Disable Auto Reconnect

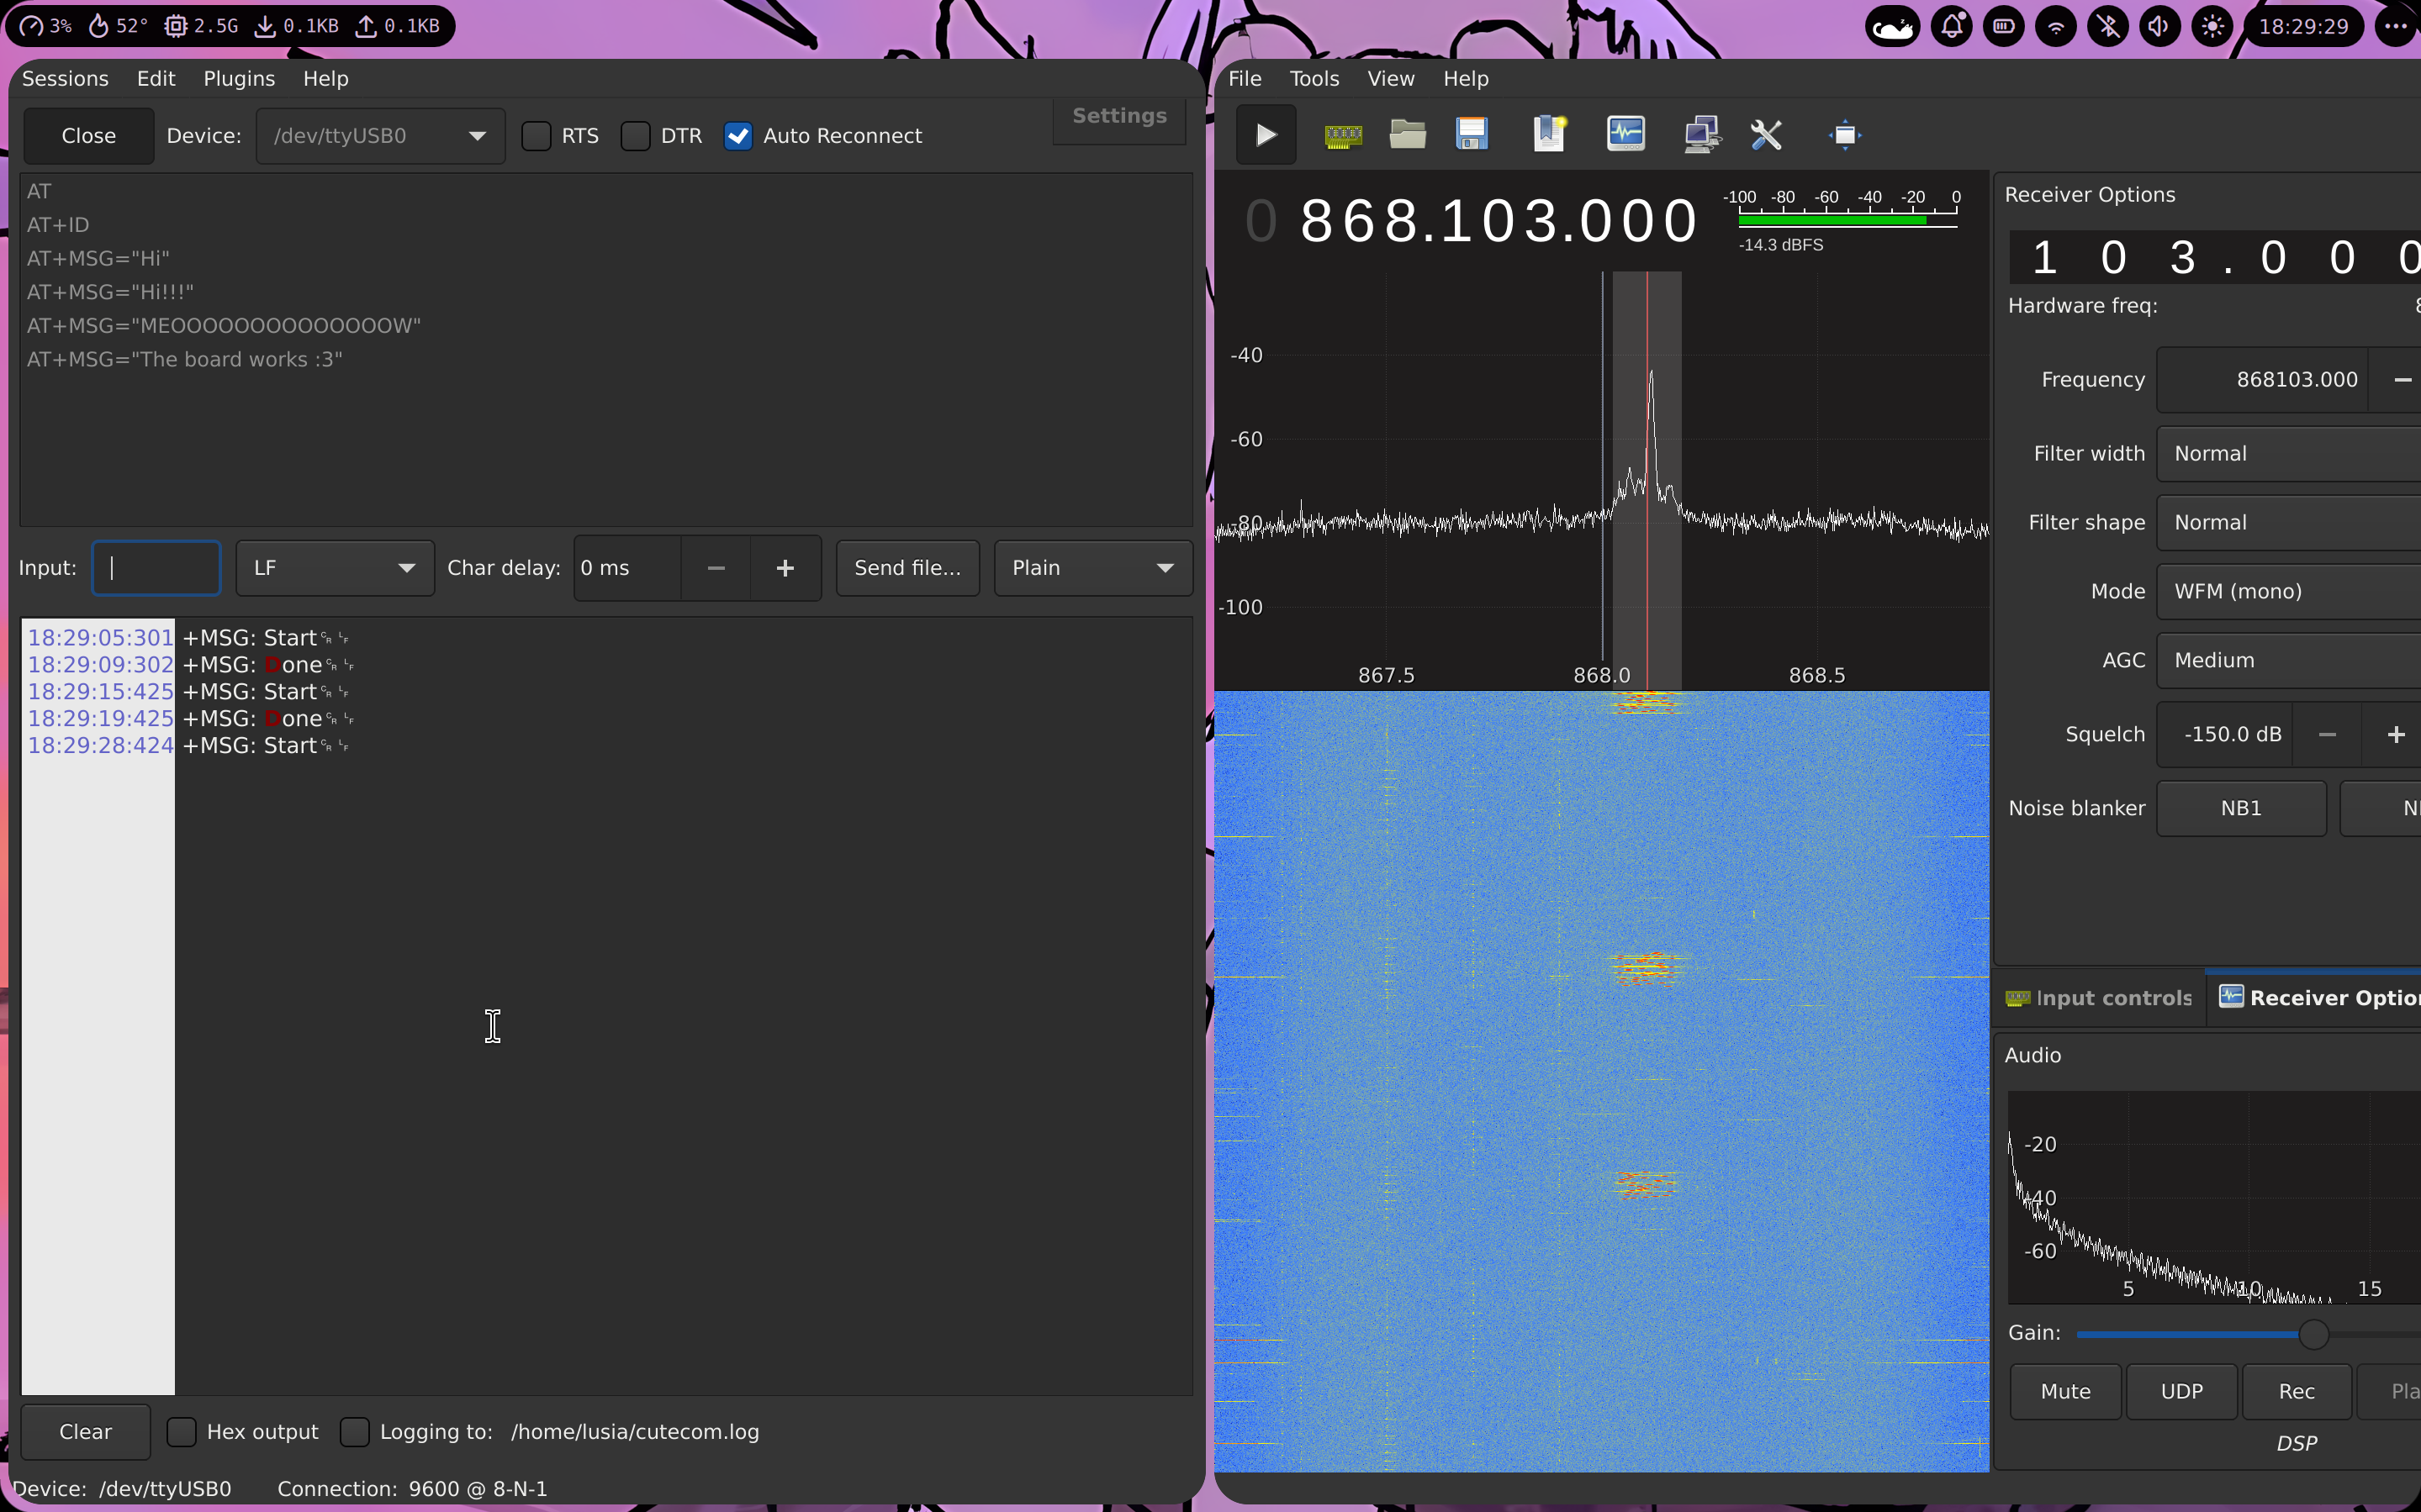(738, 136)
